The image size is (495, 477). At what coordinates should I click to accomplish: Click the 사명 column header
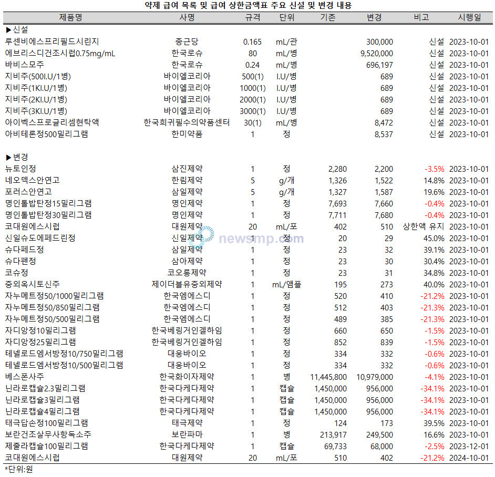[187, 17]
